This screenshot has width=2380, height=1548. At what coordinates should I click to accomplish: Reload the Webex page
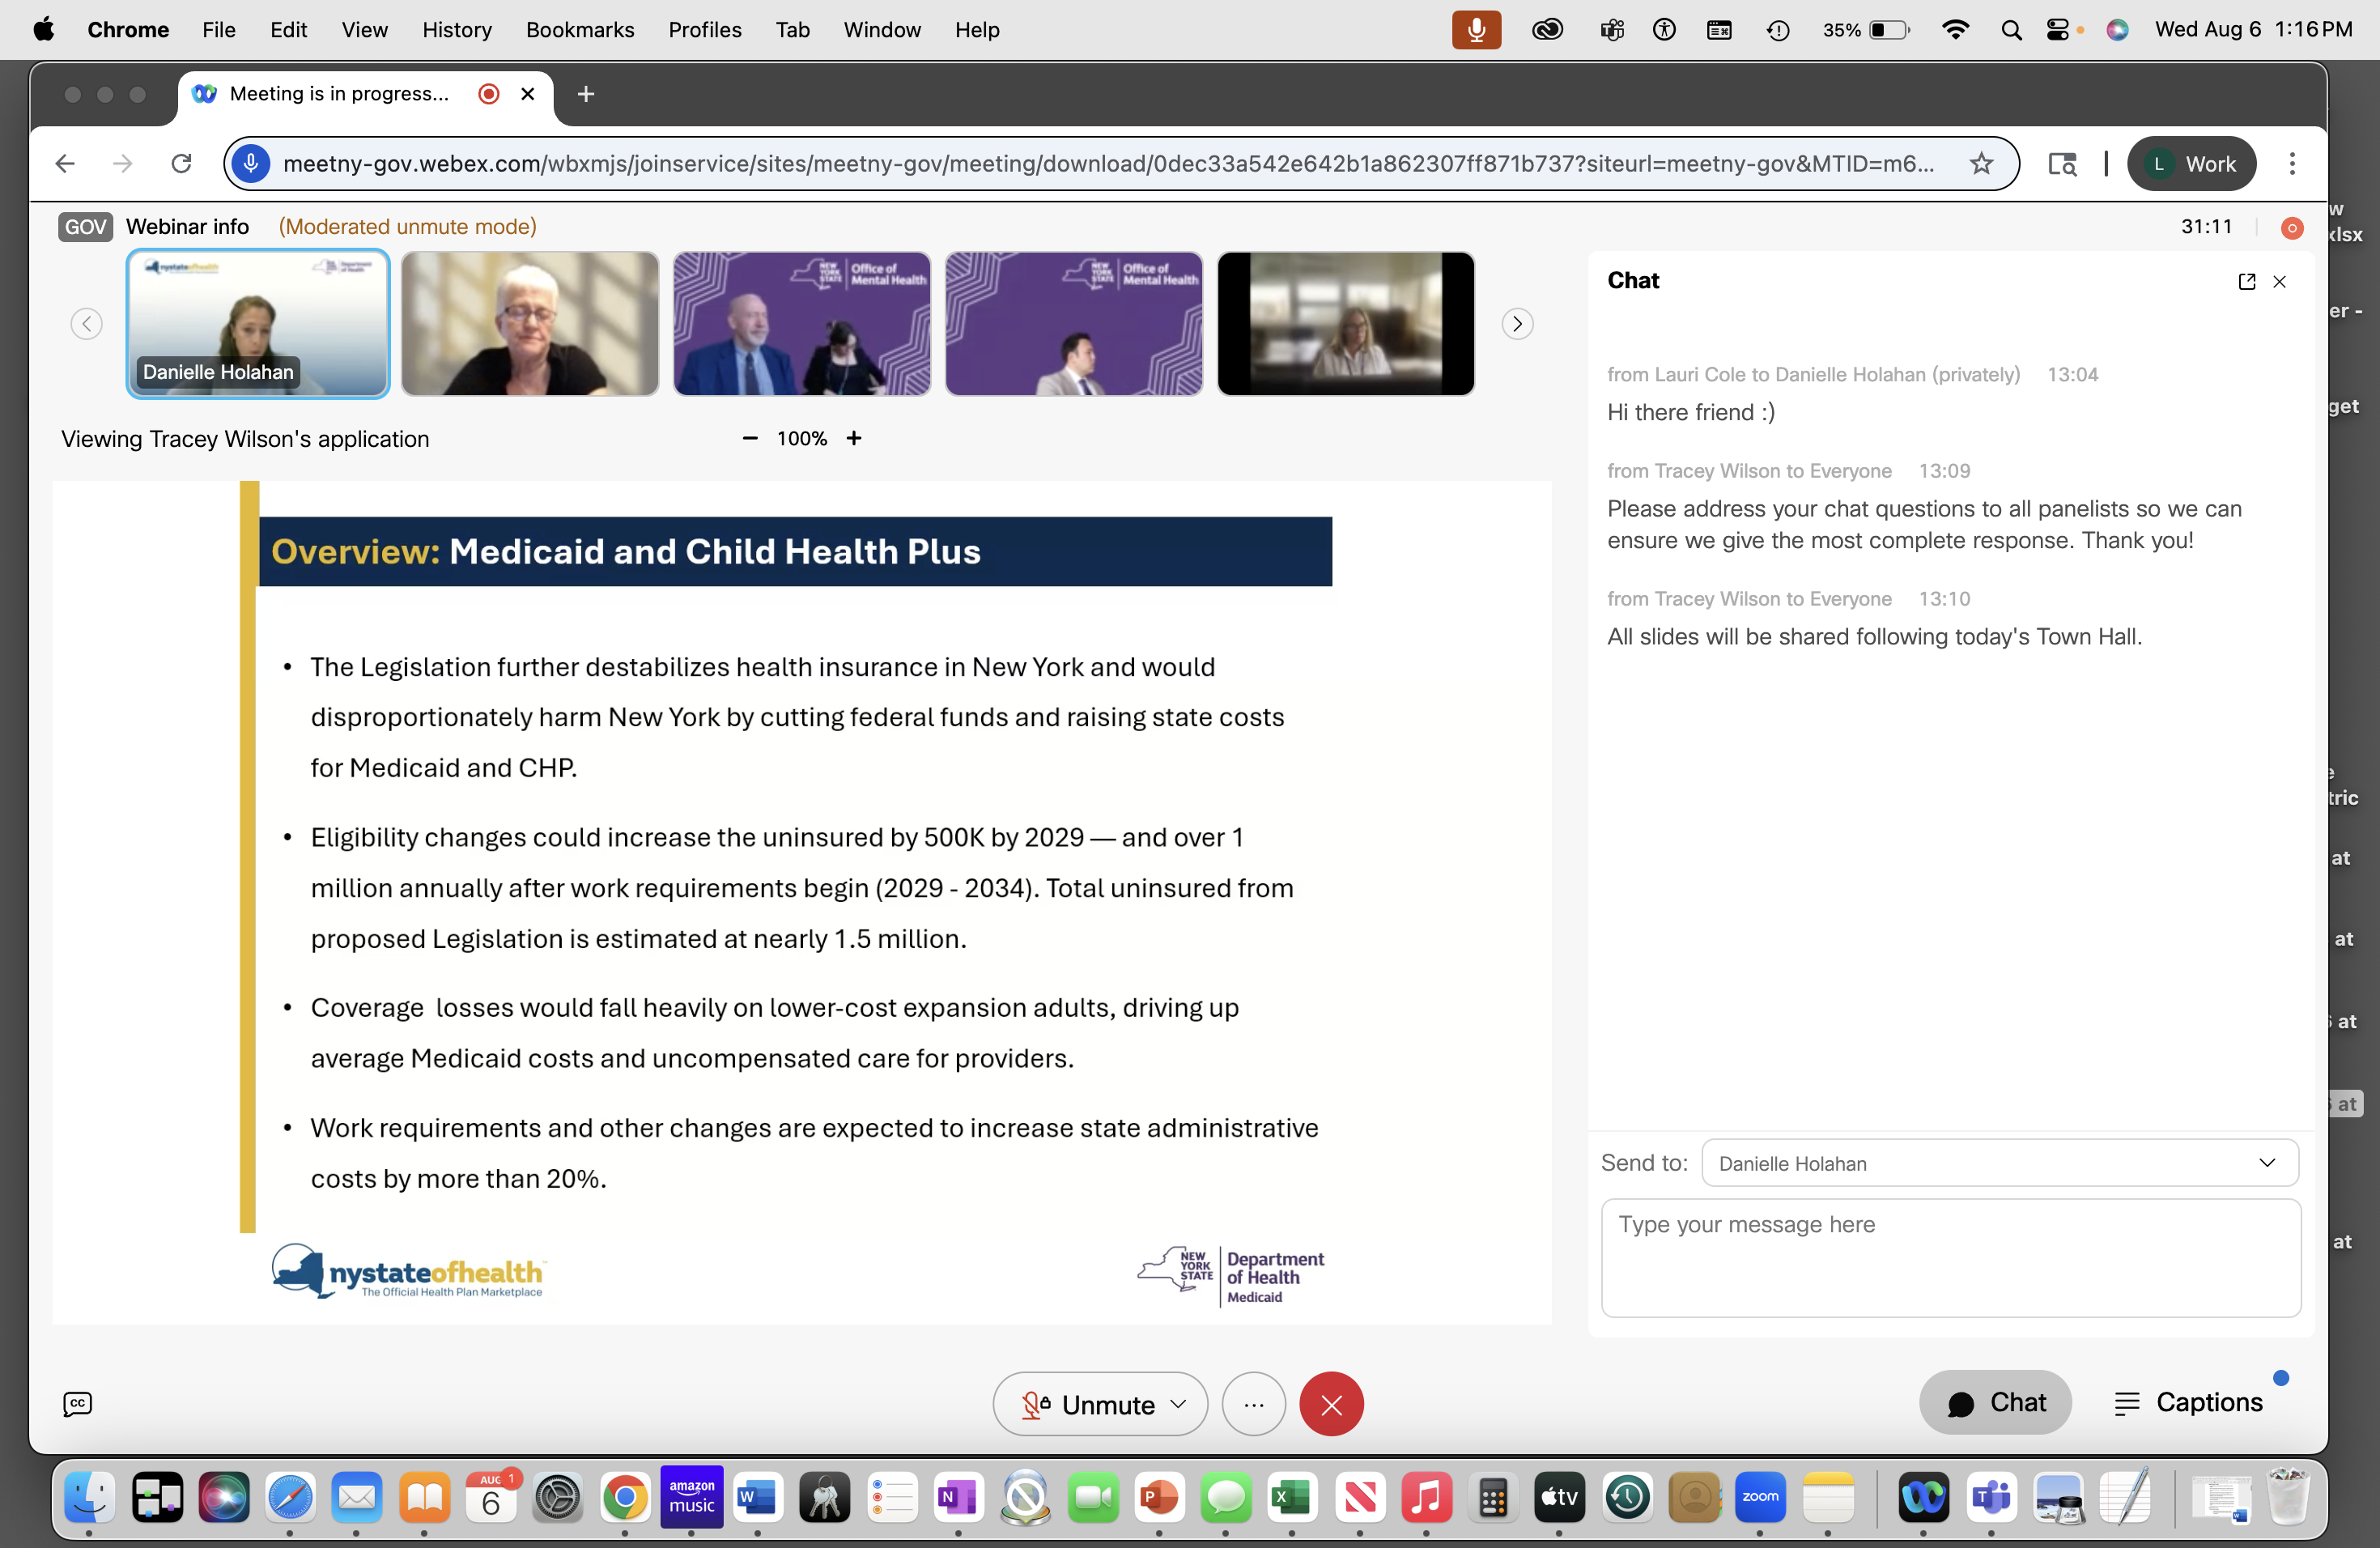(181, 164)
